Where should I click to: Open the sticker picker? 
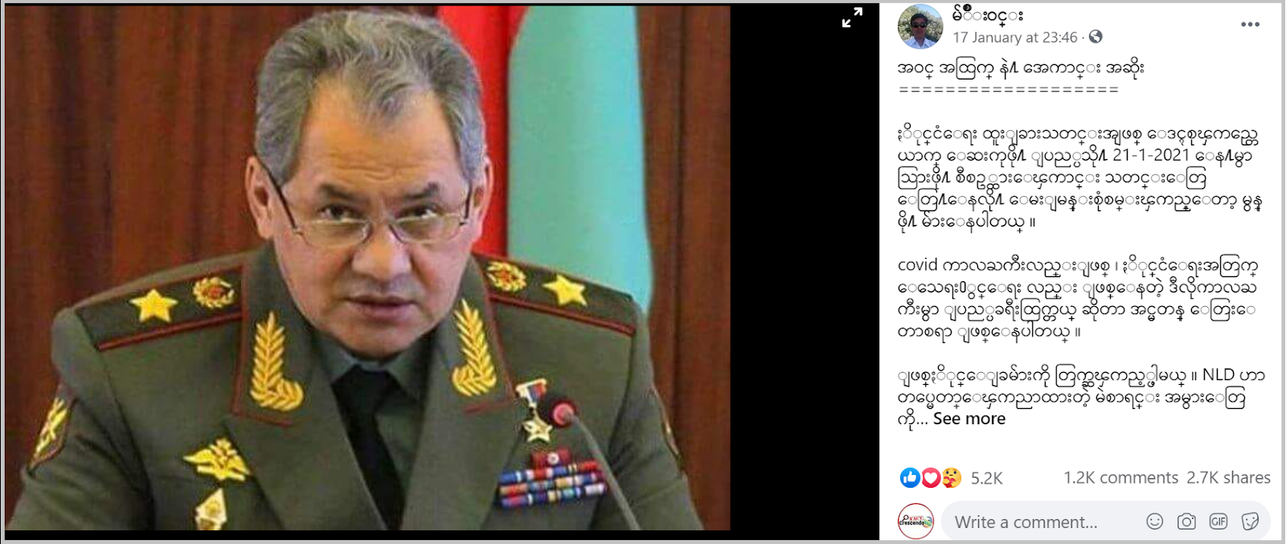(1250, 522)
